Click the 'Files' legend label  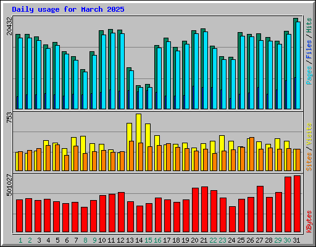(309, 49)
